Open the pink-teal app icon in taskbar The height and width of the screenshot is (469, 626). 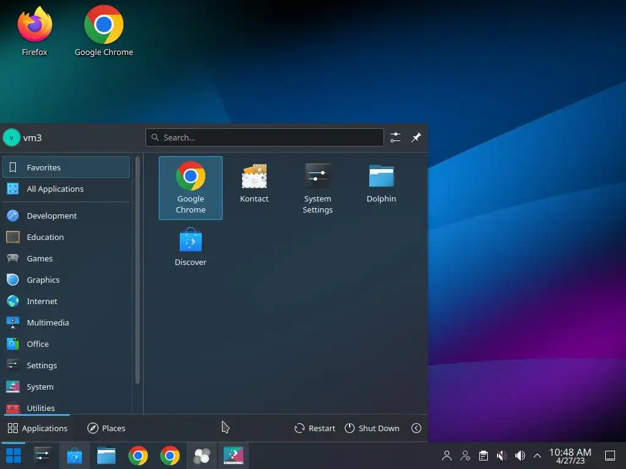pyautogui.click(x=234, y=456)
